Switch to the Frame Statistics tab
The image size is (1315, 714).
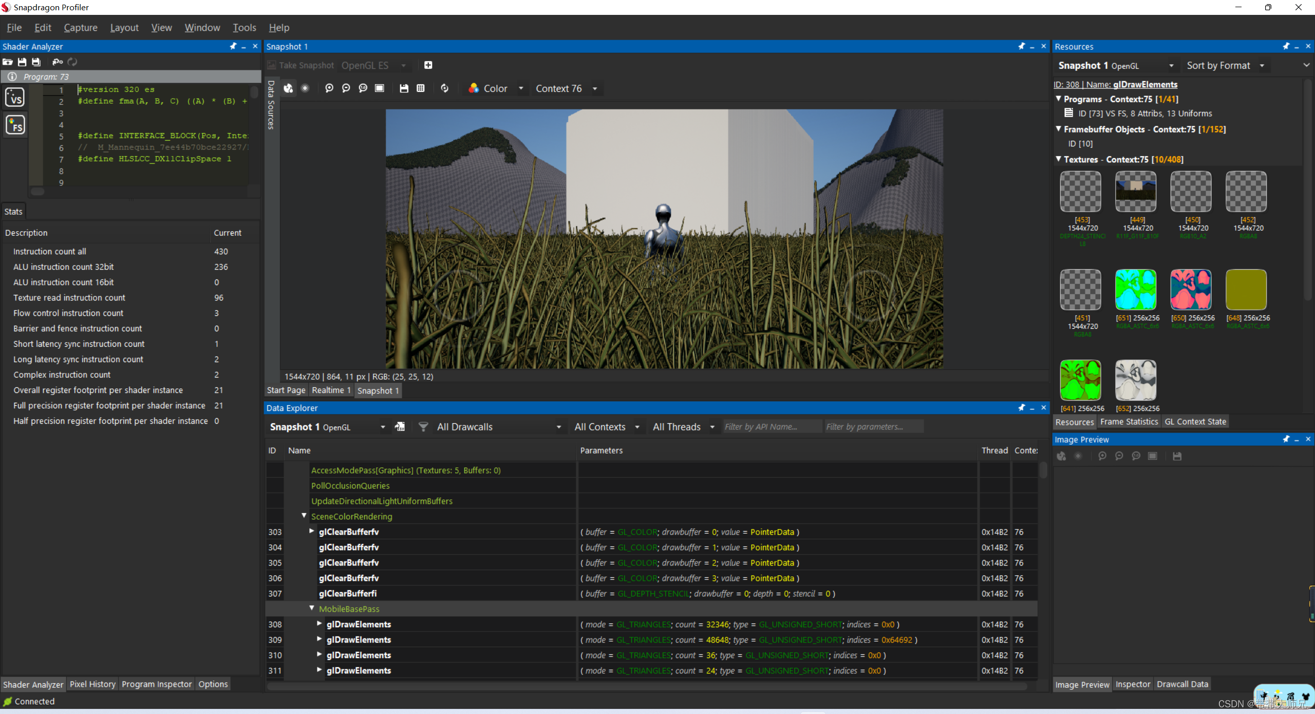tap(1129, 421)
